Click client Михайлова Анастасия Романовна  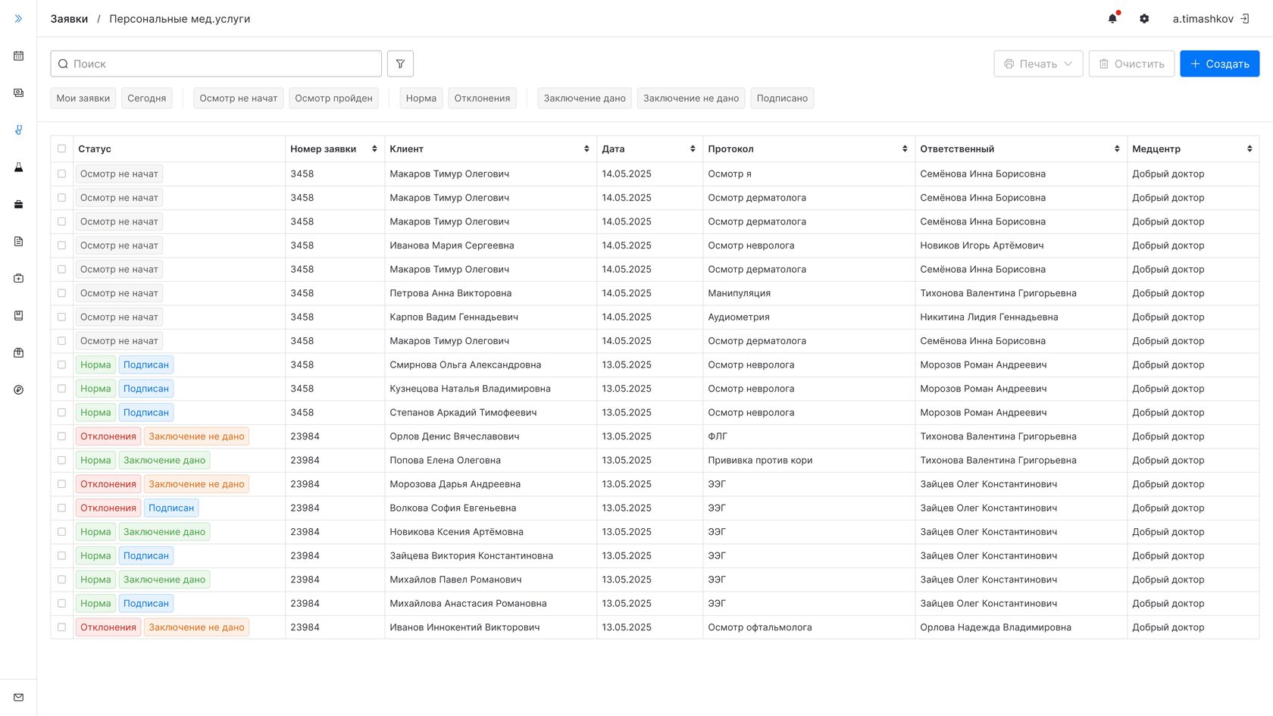(468, 604)
